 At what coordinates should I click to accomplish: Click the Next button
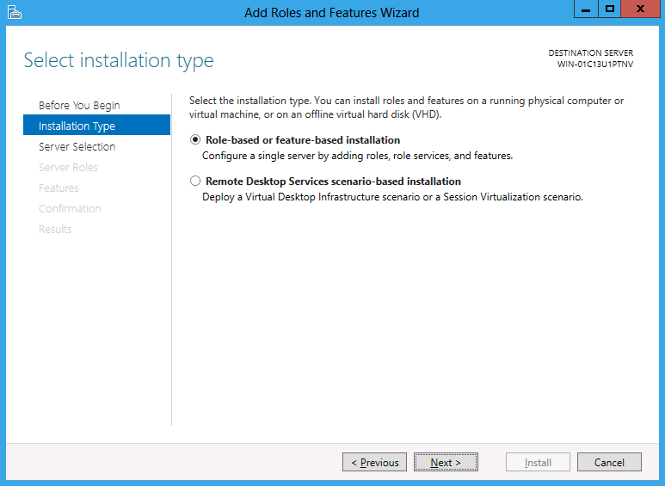(446, 462)
